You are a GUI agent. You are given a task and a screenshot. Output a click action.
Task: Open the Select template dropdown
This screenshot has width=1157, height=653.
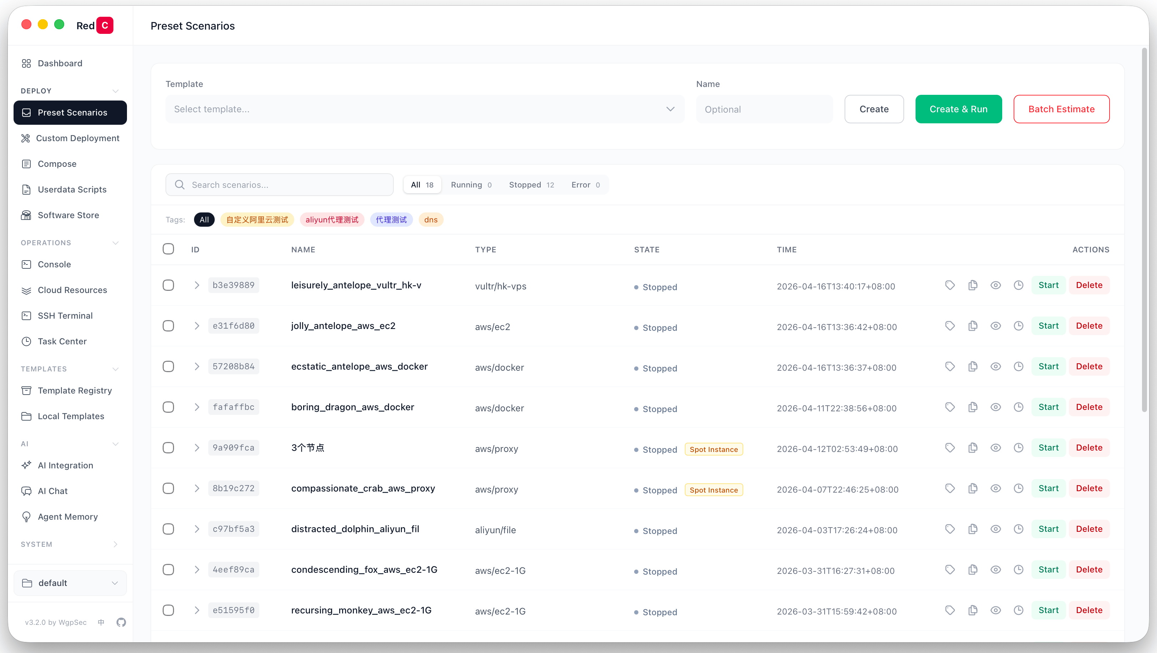(x=424, y=109)
